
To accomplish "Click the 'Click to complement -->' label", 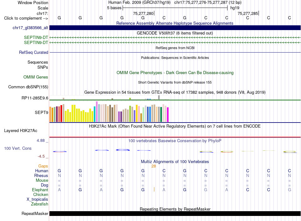I will tap(26, 18).
